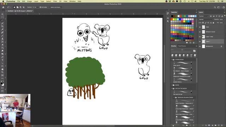Screen dimensions: 226x127
Task: Create new layer icon in Layers panel
Action: (219, 126)
